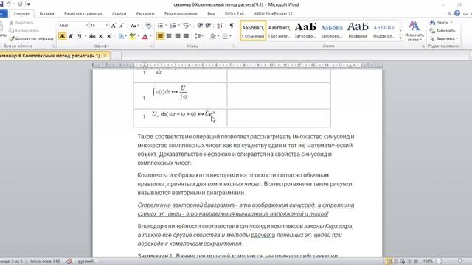Toggle subscript formatting
This screenshot has height=265, width=472.
click(101, 36)
